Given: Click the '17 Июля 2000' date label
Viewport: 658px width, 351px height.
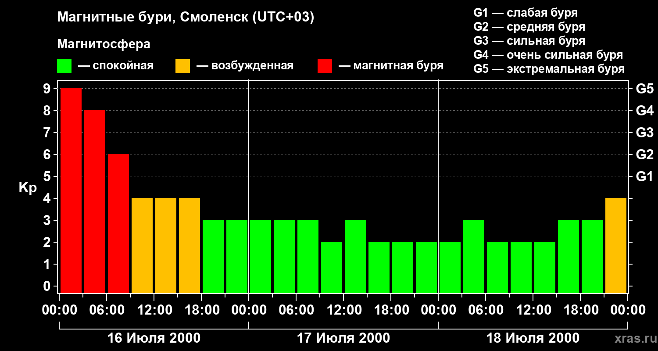Looking at the screenshot, I should tap(343, 338).
